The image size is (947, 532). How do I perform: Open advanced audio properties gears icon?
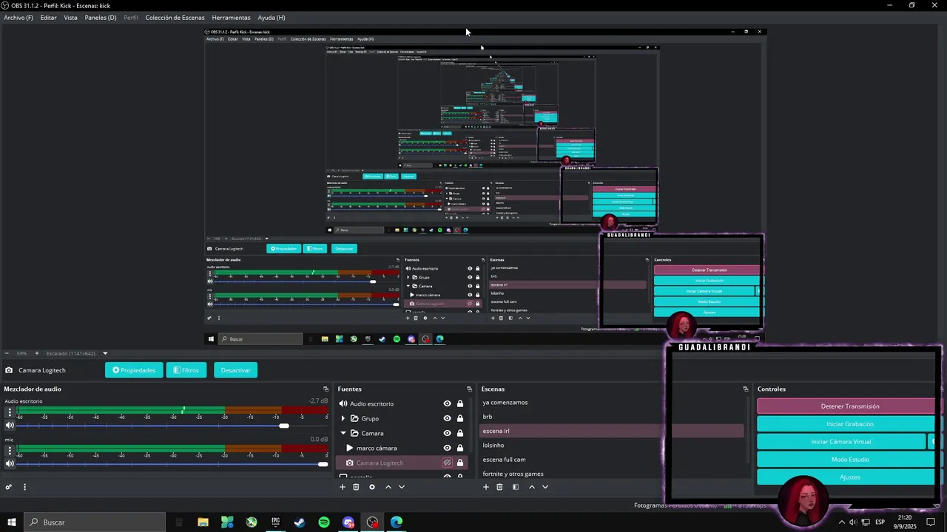pos(9,487)
